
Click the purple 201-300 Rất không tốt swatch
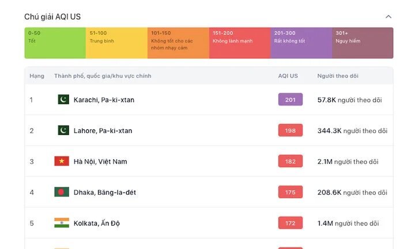[x=301, y=43]
